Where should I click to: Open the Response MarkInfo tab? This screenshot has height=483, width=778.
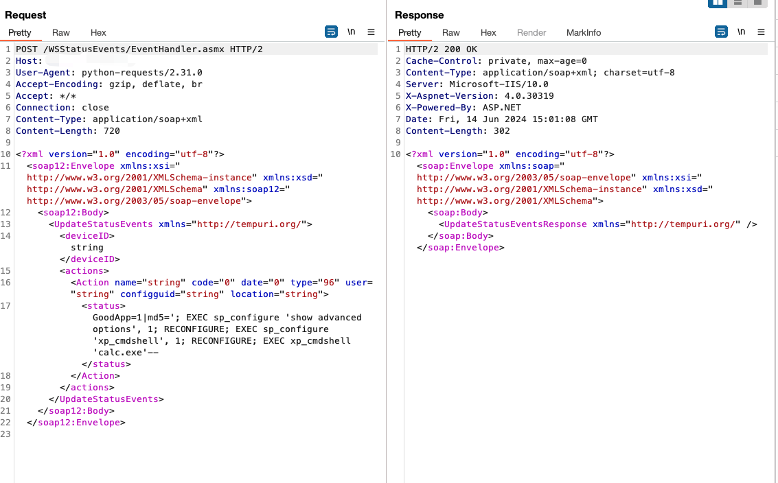pyautogui.click(x=584, y=33)
